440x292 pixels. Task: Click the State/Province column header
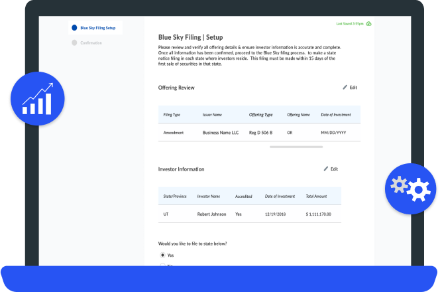(175, 196)
